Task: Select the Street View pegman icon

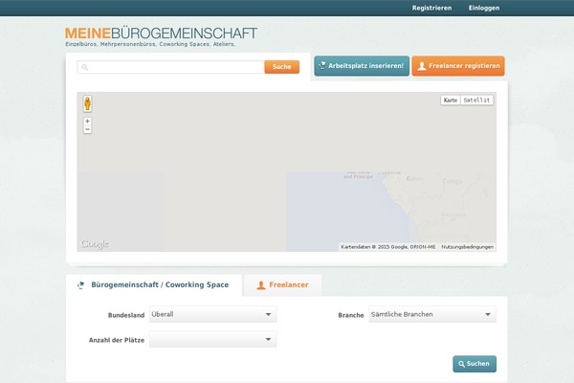Action: pos(87,103)
